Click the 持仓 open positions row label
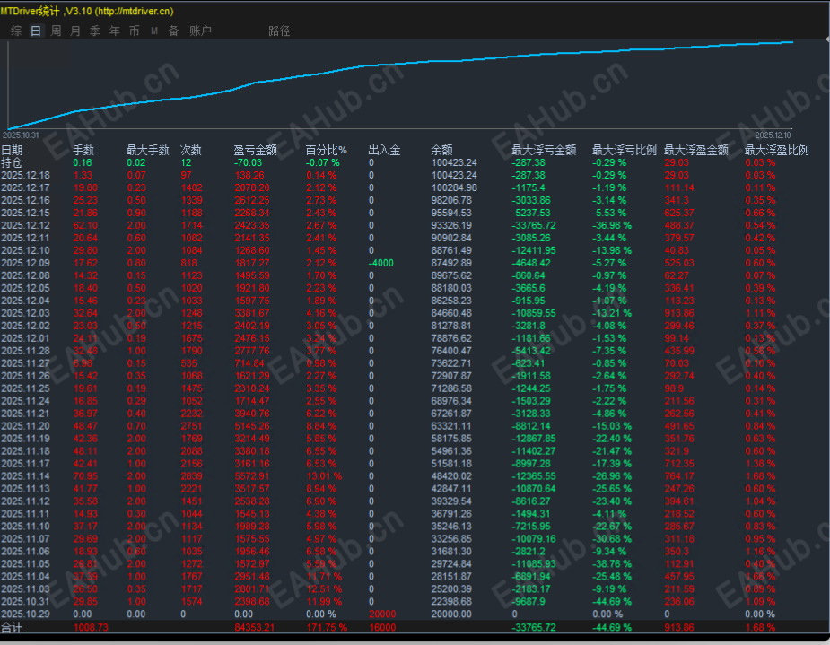The width and height of the screenshot is (830, 645). pos(12,163)
